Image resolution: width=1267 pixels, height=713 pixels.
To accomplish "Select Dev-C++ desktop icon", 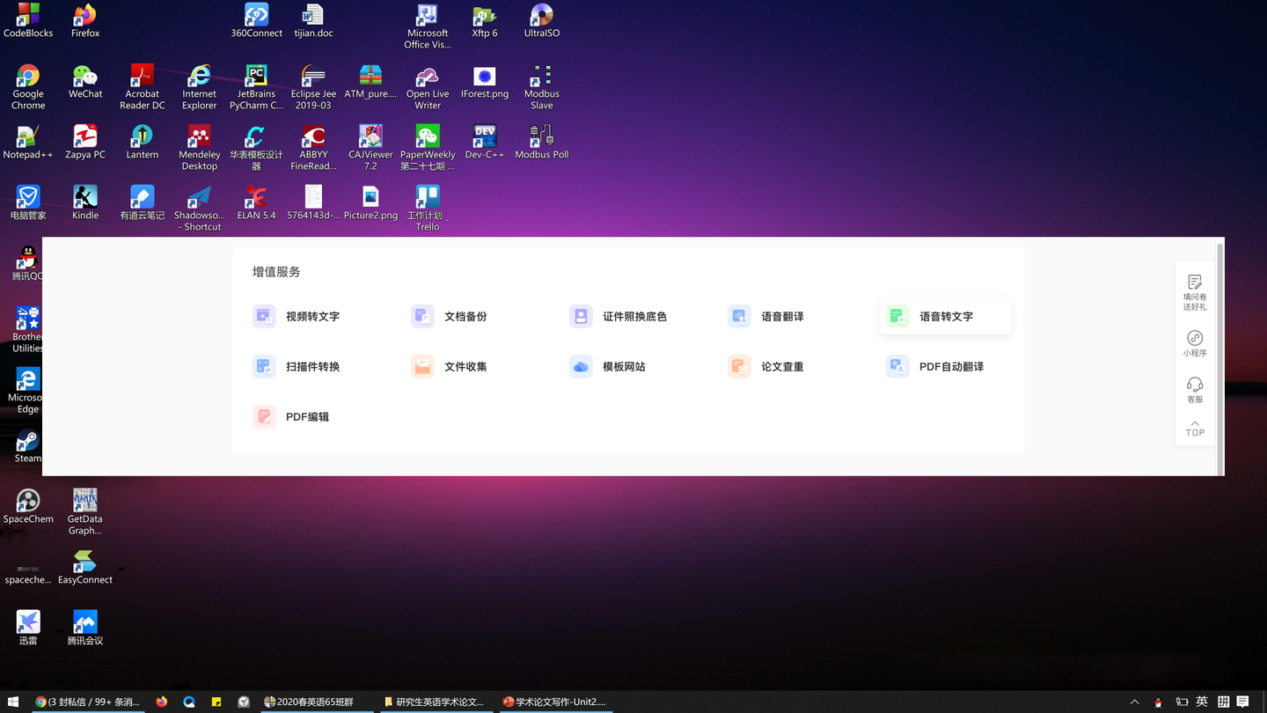I will click(x=485, y=143).
